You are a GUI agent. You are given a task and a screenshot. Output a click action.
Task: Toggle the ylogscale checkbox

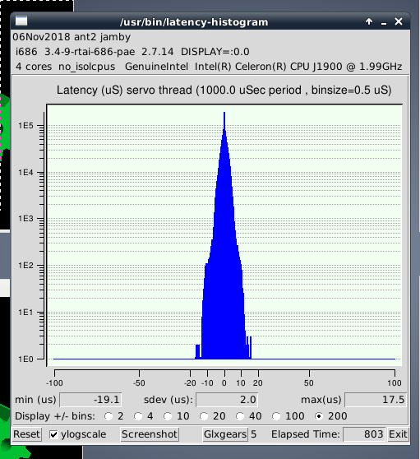(53, 434)
